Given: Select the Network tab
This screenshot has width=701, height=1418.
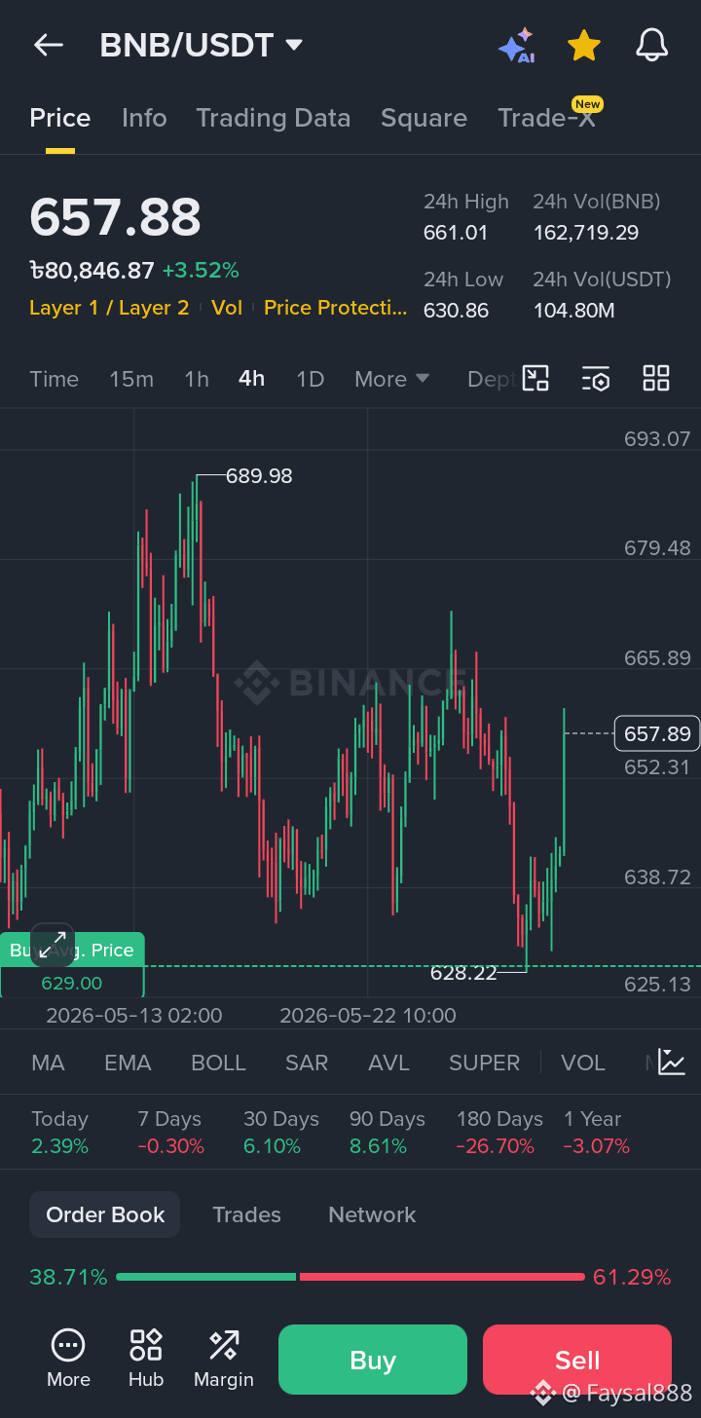Looking at the screenshot, I should point(372,1214).
